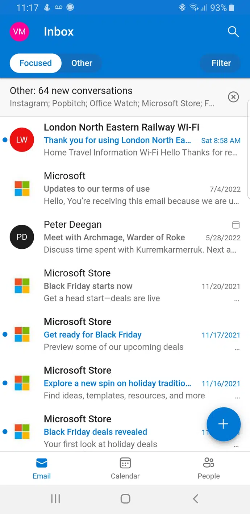Open the Get ready for Black Friday email
The image size is (250, 514).
coord(125,334)
